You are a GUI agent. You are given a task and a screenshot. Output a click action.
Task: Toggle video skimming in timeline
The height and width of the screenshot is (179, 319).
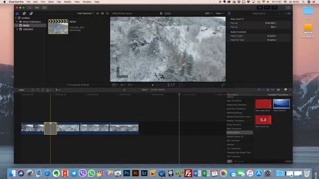pyautogui.click(x=259, y=89)
